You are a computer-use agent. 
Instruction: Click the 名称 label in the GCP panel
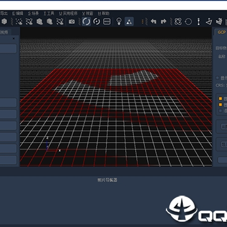pyautogui.click(x=221, y=57)
